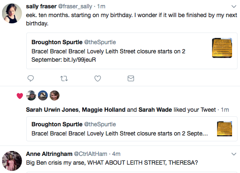Image resolution: width=240 pixels, height=173 pixels.
Task: Open the yellow sign thumbnail in quoted tweet
Action: coord(222,48)
